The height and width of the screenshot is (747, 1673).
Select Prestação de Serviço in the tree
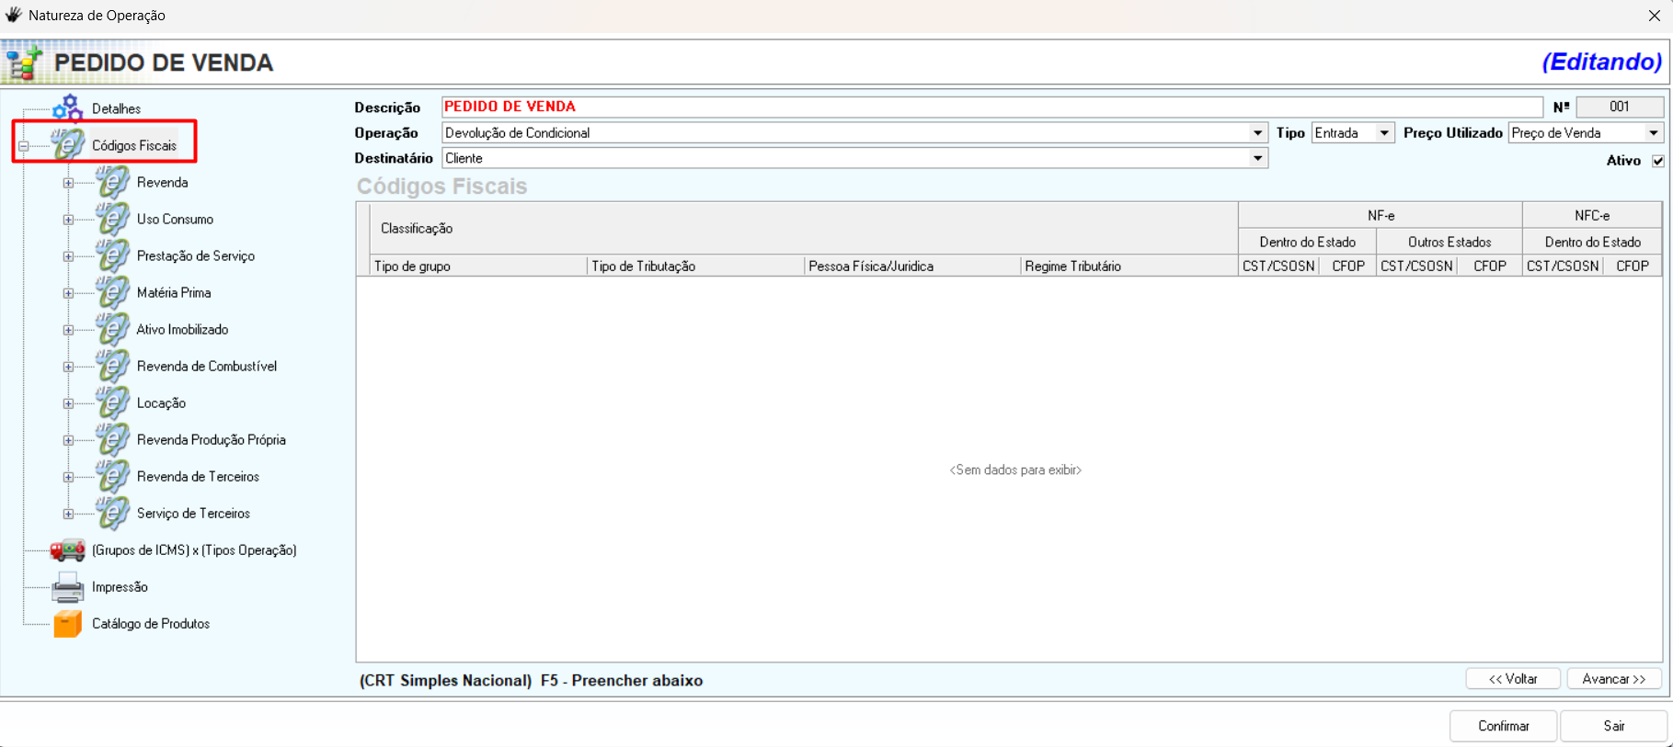click(195, 255)
